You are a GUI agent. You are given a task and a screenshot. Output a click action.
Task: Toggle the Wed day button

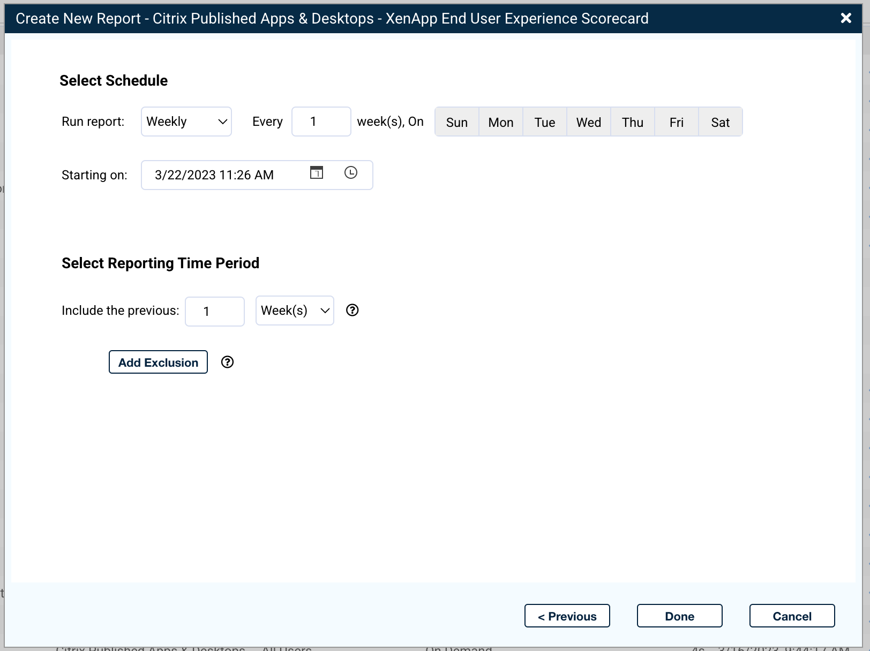pyautogui.click(x=589, y=122)
